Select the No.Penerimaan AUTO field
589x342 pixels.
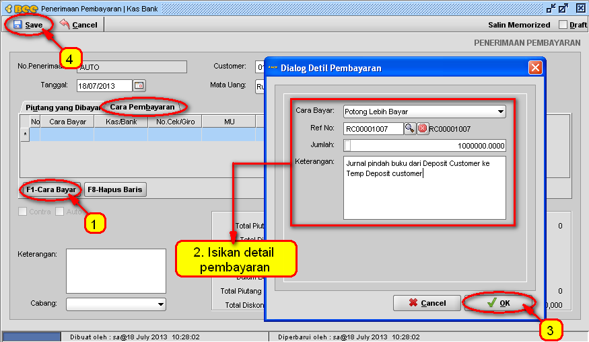pyautogui.click(x=132, y=67)
